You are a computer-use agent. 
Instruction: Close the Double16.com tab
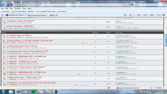[26, 15]
